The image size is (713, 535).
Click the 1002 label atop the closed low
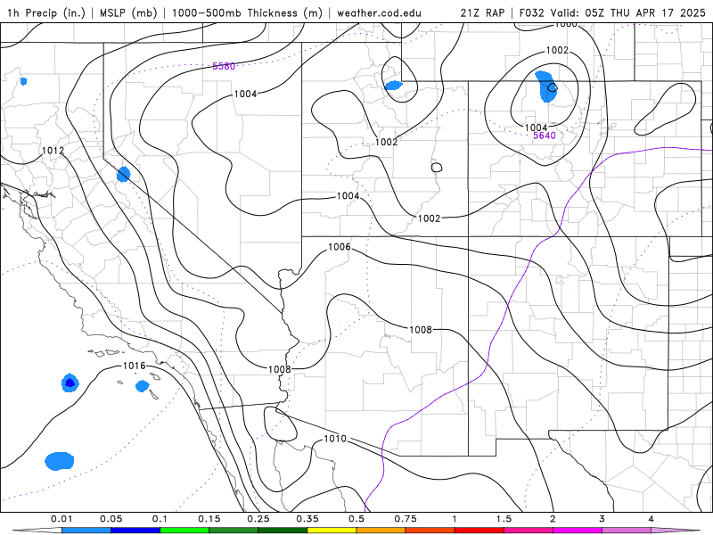point(557,50)
